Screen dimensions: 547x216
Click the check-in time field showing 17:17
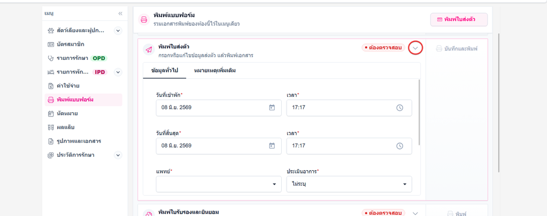pos(349,107)
